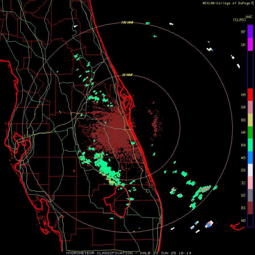Click the DS white legend swatch
Screen dimensions: 255x255
coord(250,170)
